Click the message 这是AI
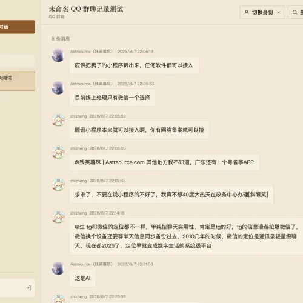 82,278
